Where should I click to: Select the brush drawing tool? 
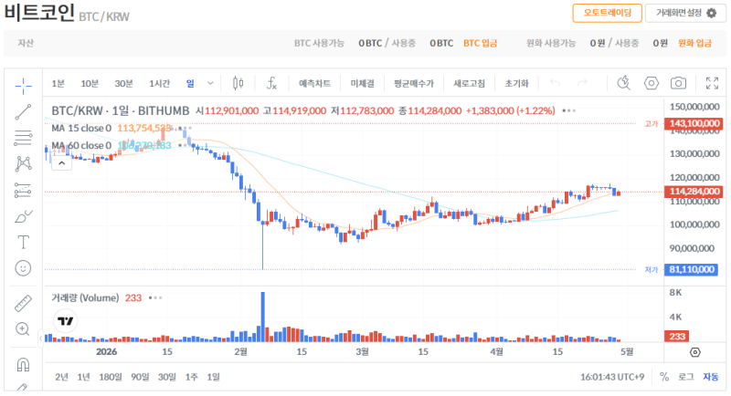point(24,216)
